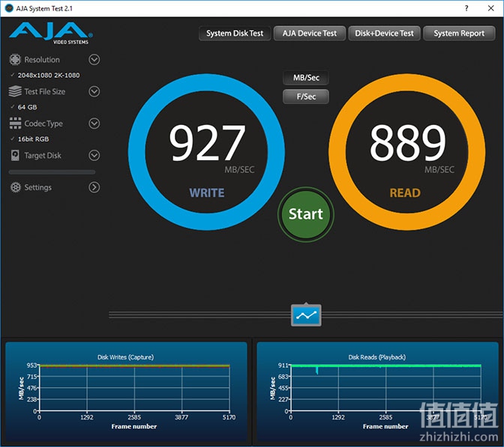
Task: Click the Target Disk label
Action: pos(43,156)
